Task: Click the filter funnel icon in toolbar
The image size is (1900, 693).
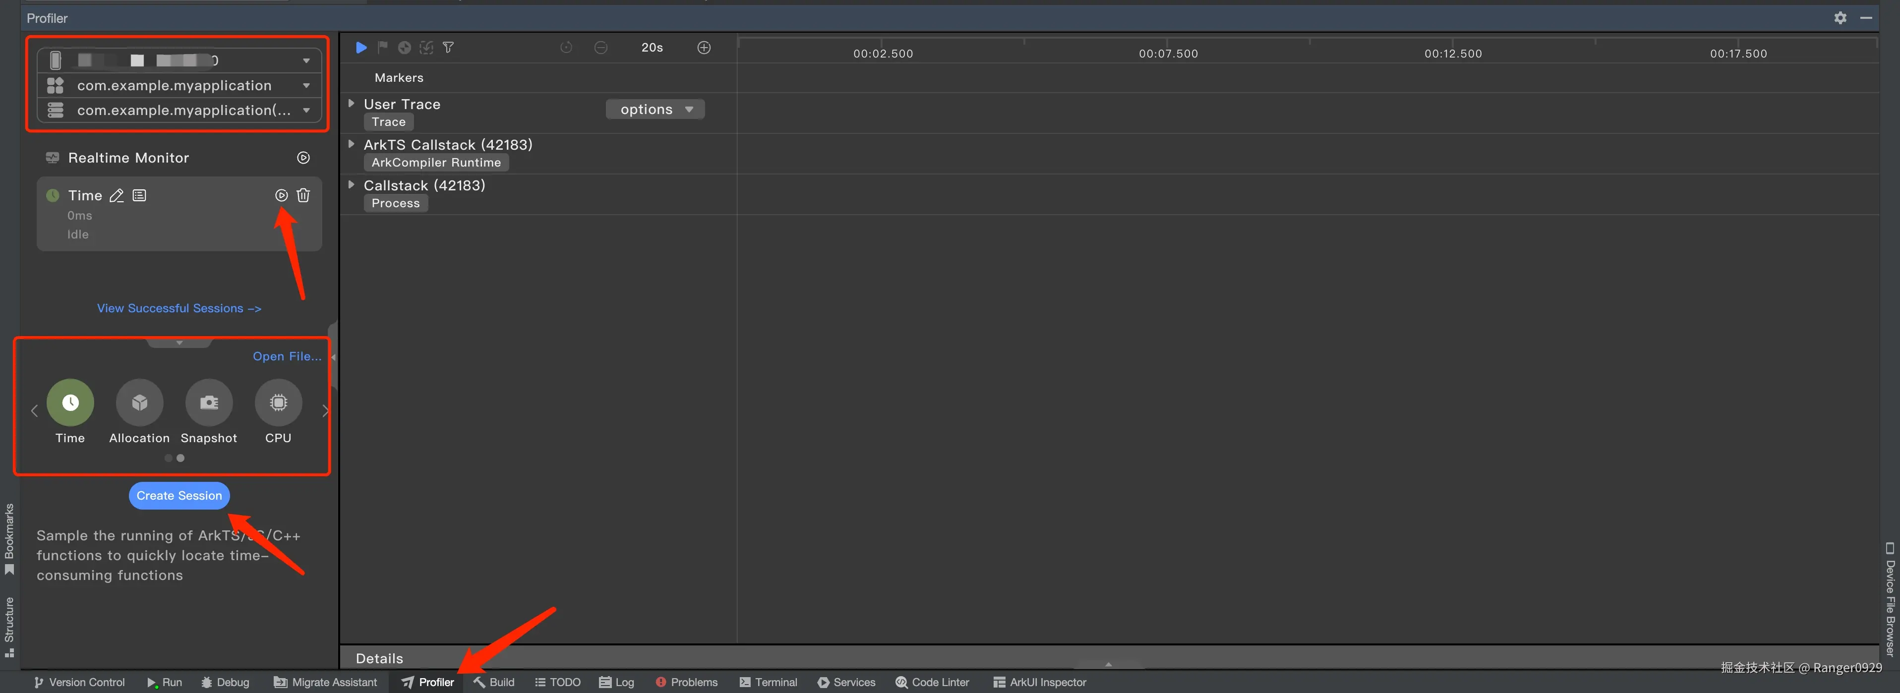Action: (x=448, y=48)
